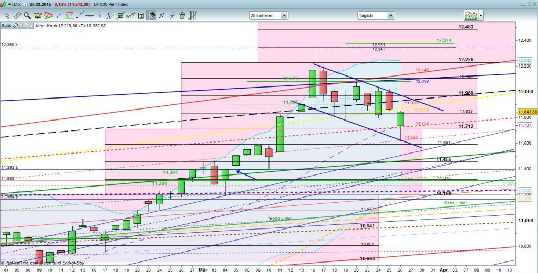Click the green 12.374 level label
The height and width of the screenshot is (273, 538).
click(x=443, y=40)
